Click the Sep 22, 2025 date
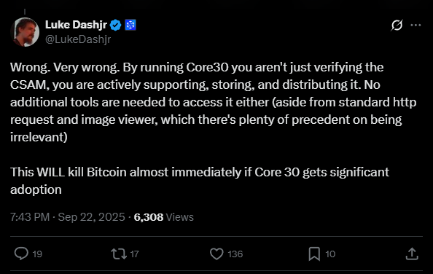 (91, 217)
